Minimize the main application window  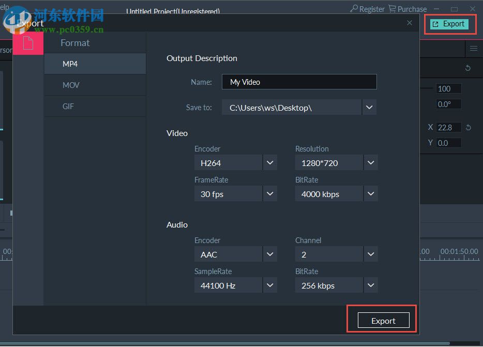[436, 9]
